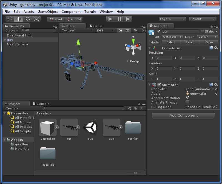
Task: Select Main Camera in Hierarchy
Action: coord(17,44)
